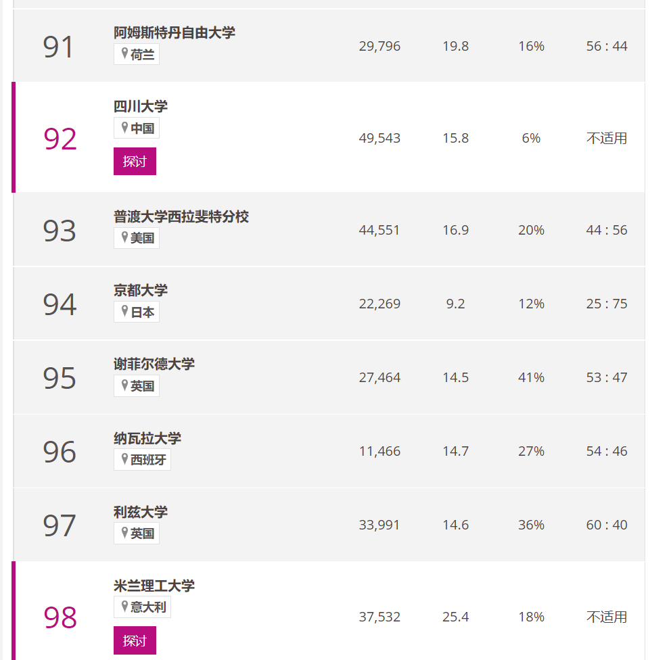Open 阿姆斯特丹自由大学 university link
The height and width of the screenshot is (660, 650).
tap(175, 32)
